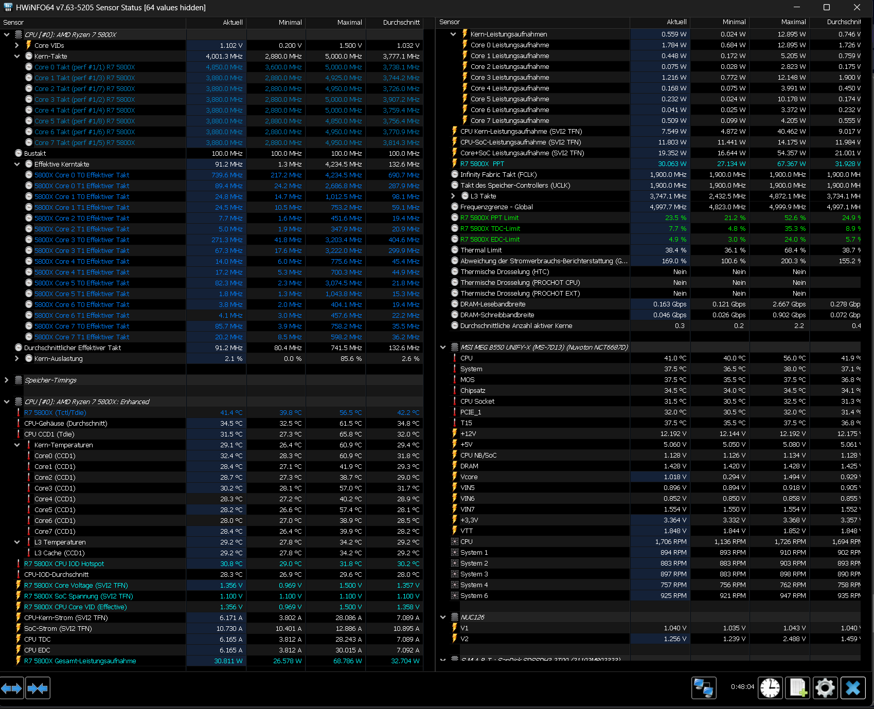This screenshot has width=874, height=709.
Task: Select the Durchschnittliche Anzahl aktiver Kerne row
Action: [x=648, y=325]
